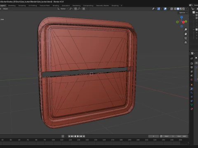Open the outliner display mode dropdown
This screenshot has width=198, height=148.
(193, 9)
